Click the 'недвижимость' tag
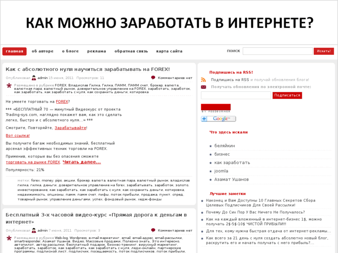The image size is (338, 253). 31,195
